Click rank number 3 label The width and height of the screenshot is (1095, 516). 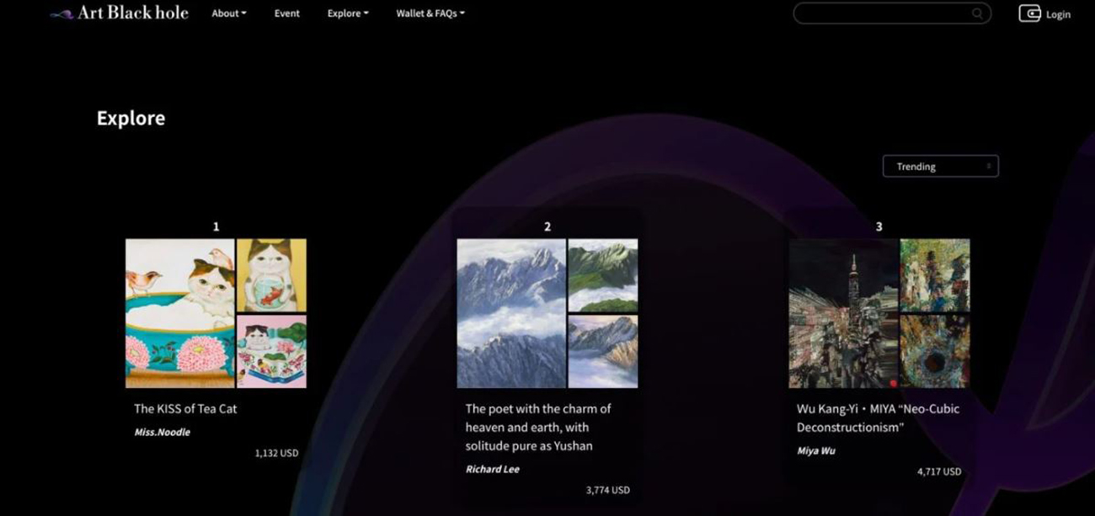point(879,226)
